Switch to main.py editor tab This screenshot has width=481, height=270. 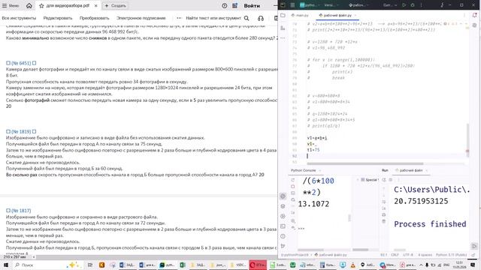pos(300,15)
